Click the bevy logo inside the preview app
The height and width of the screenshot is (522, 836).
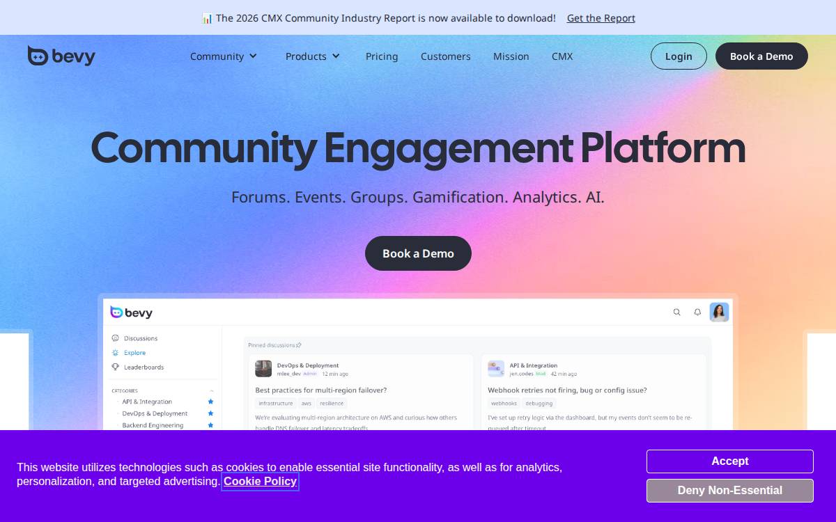click(131, 313)
